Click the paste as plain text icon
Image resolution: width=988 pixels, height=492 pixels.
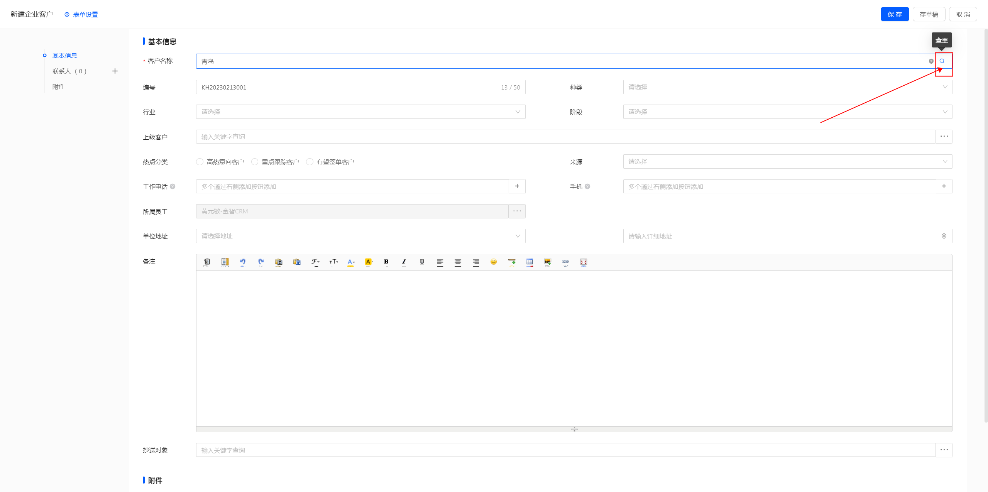click(x=279, y=262)
